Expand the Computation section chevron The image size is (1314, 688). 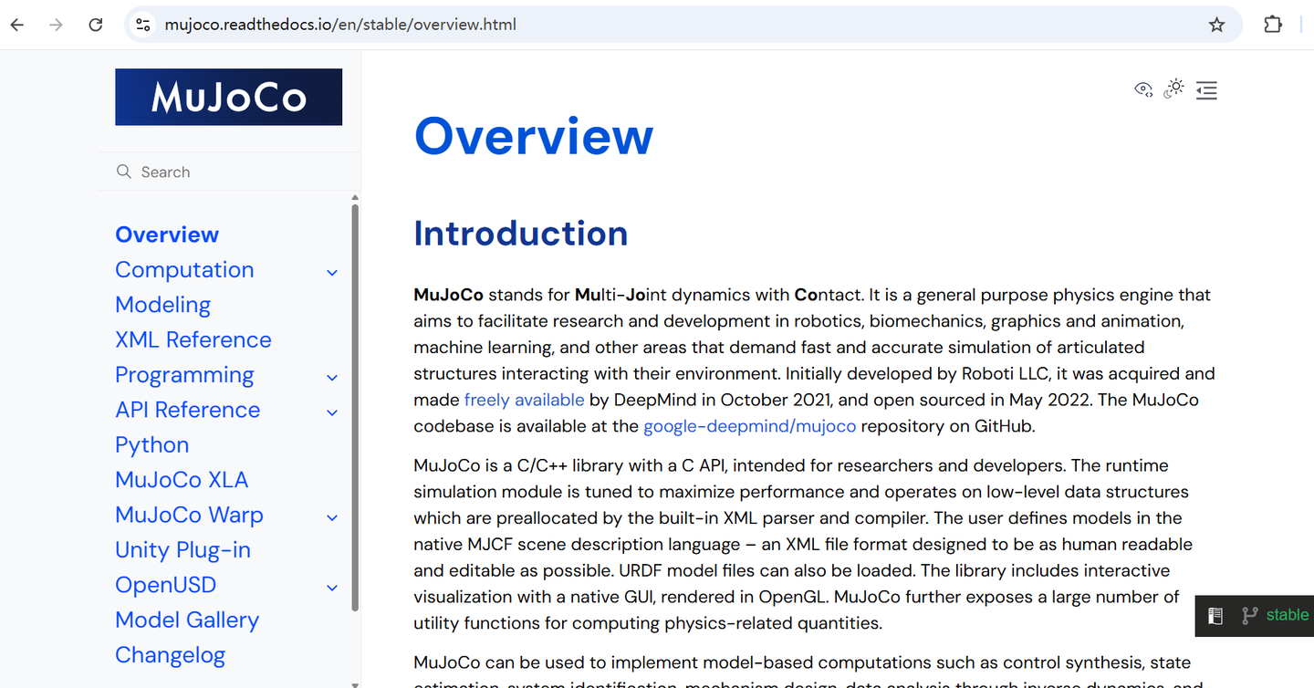(332, 272)
